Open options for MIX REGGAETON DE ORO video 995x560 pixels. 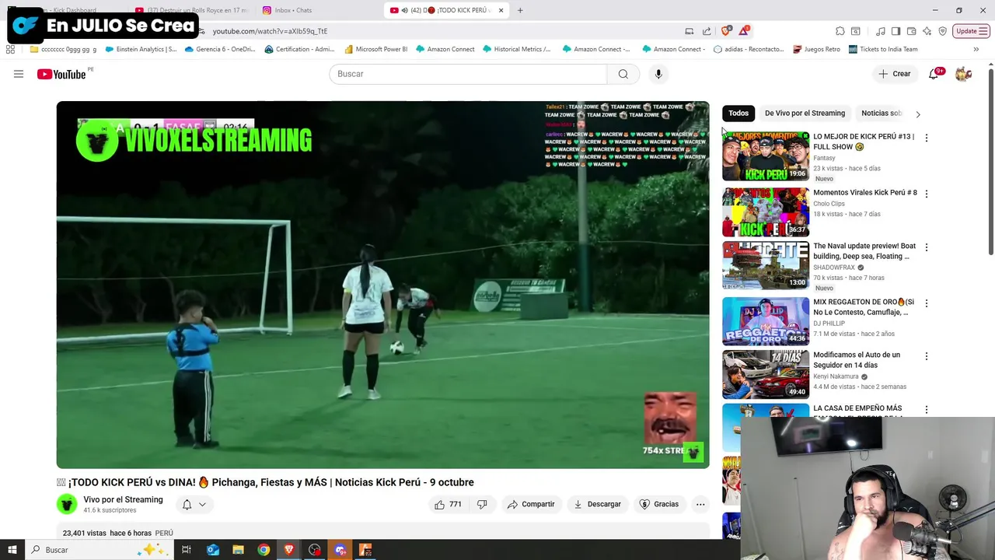click(x=926, y=303)
